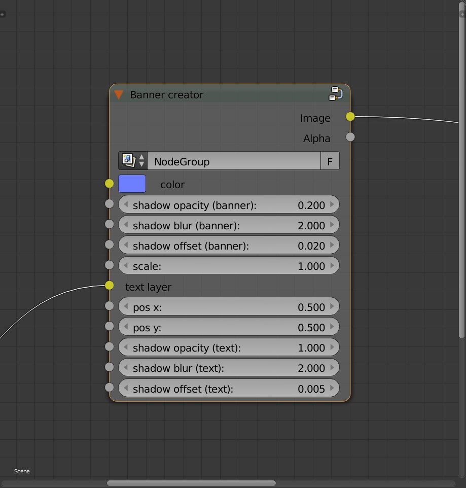Click the Alpha output socket

coord(350,136)
